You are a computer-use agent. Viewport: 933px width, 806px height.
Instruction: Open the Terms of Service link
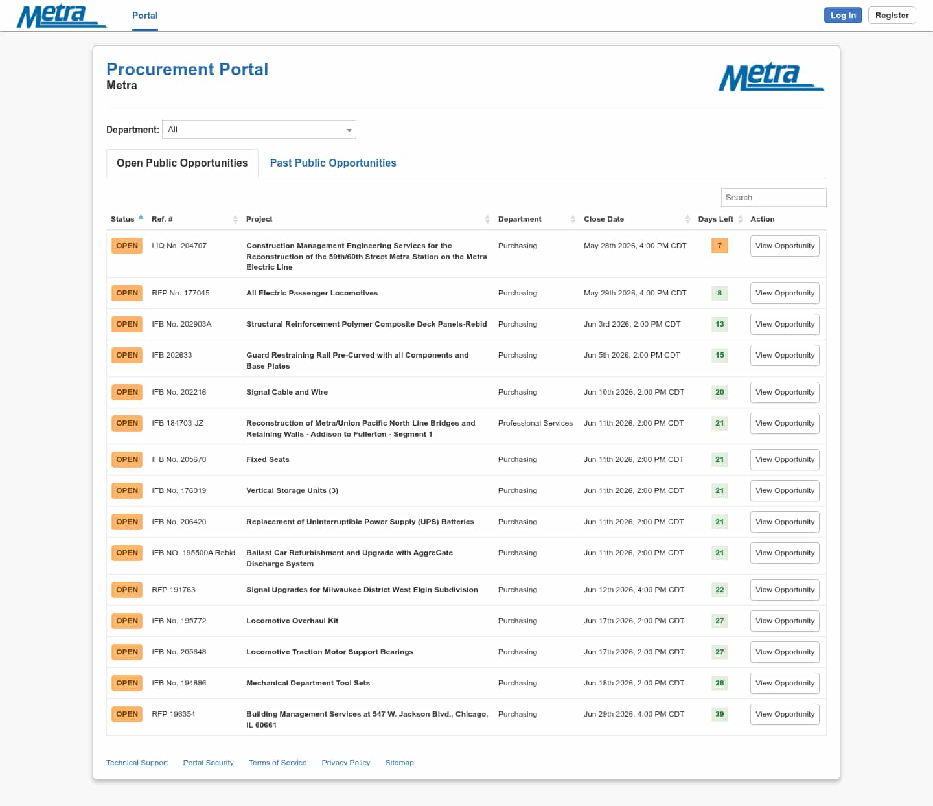277,763
